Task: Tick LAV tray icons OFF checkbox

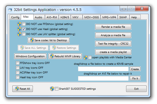Action: [x=17, y=68]
